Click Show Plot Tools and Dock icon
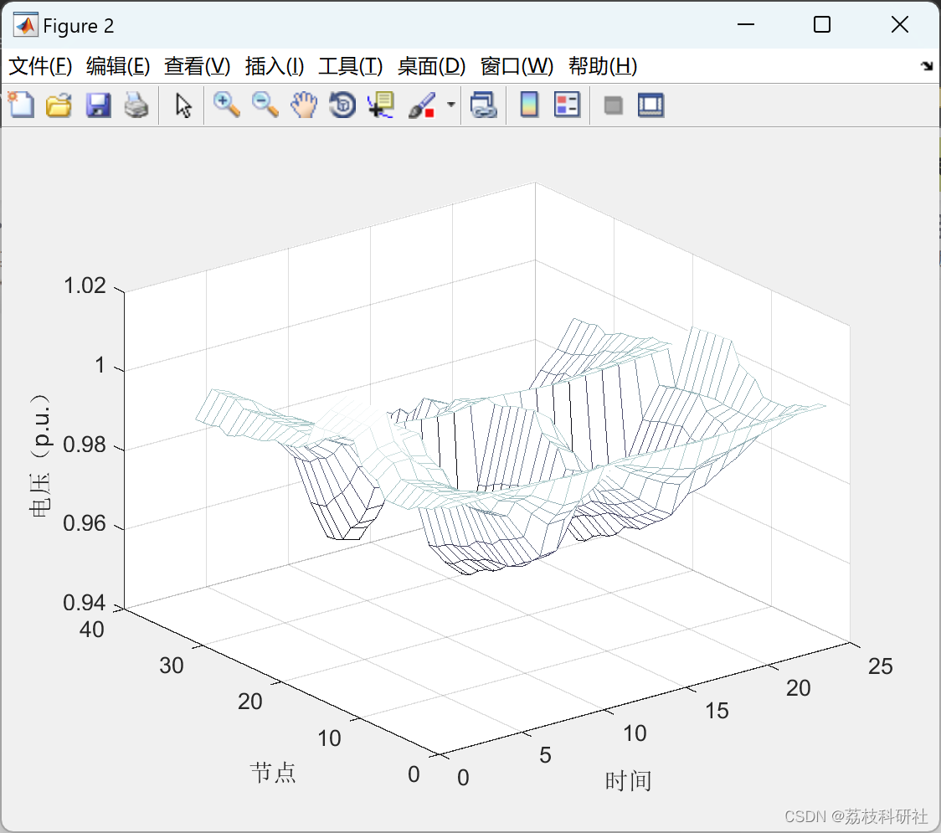This screenshot has width=941, height=833. [x=650, y=105]
